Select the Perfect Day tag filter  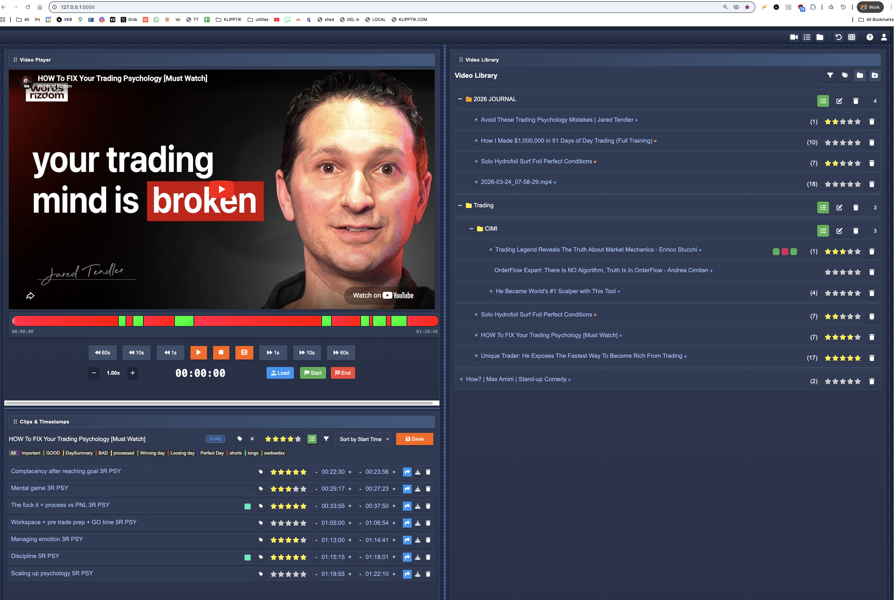pyautogui.click(x=212, y=453)
